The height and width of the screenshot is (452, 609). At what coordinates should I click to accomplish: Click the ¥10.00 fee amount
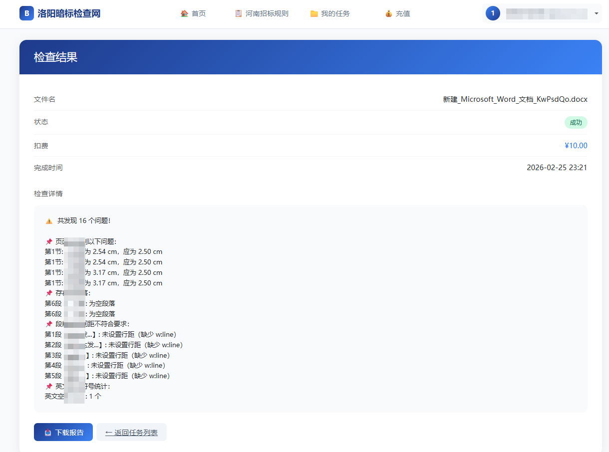point(576,145)
